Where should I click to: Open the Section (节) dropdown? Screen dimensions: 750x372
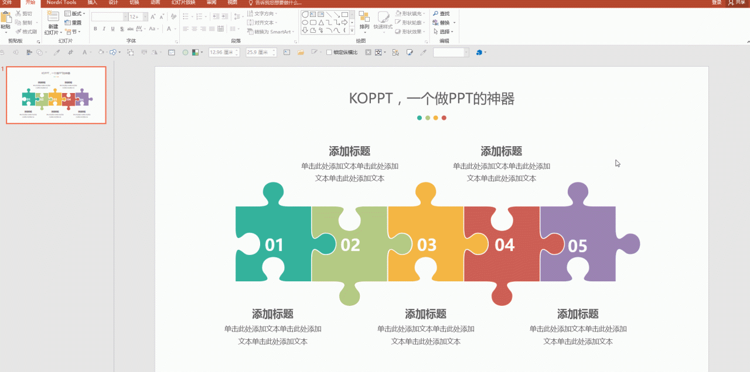(73, 32)
